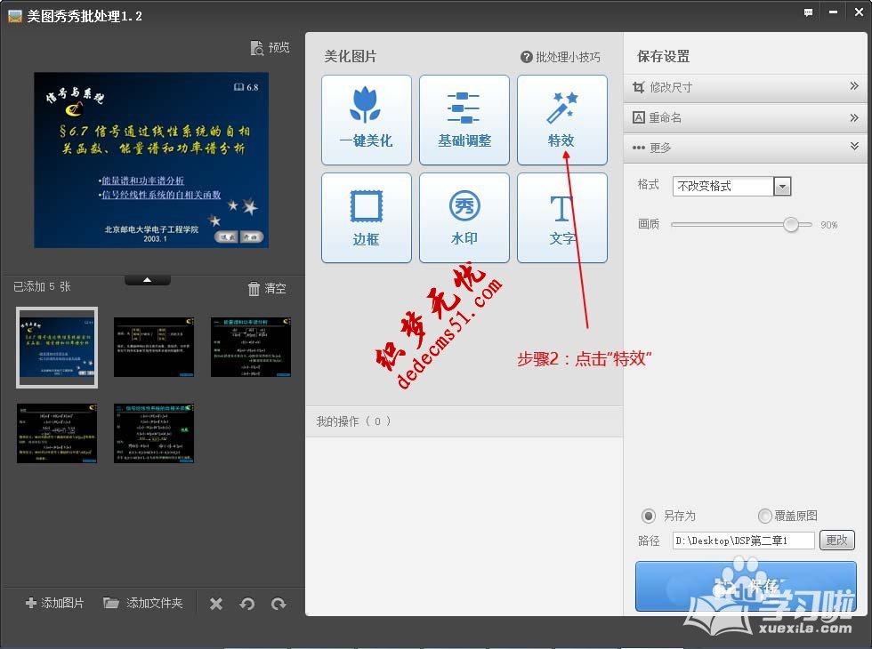872x649 pixels.
Task: Collapse the 更多 section
Action: click(746, 147)
